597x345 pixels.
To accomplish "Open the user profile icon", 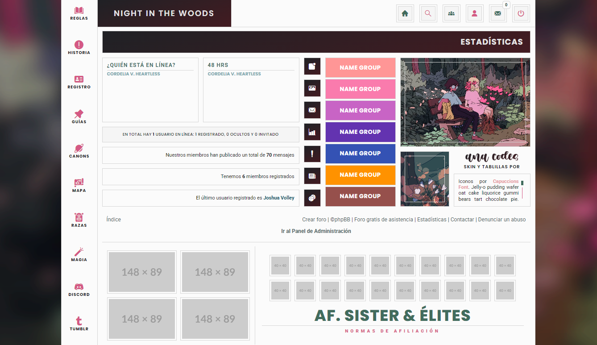I will [475, 13].
